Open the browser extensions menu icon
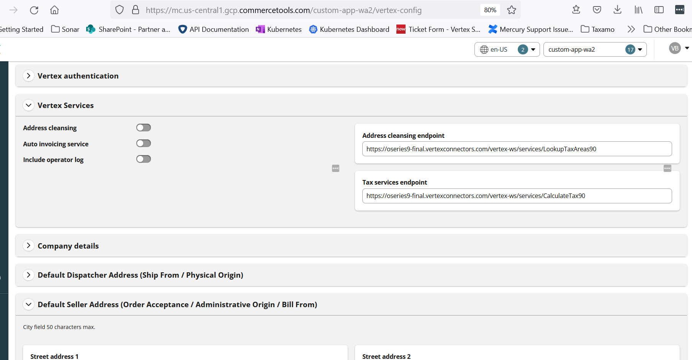Viewport: 692px width, 360px height. [x=680, y=10]
